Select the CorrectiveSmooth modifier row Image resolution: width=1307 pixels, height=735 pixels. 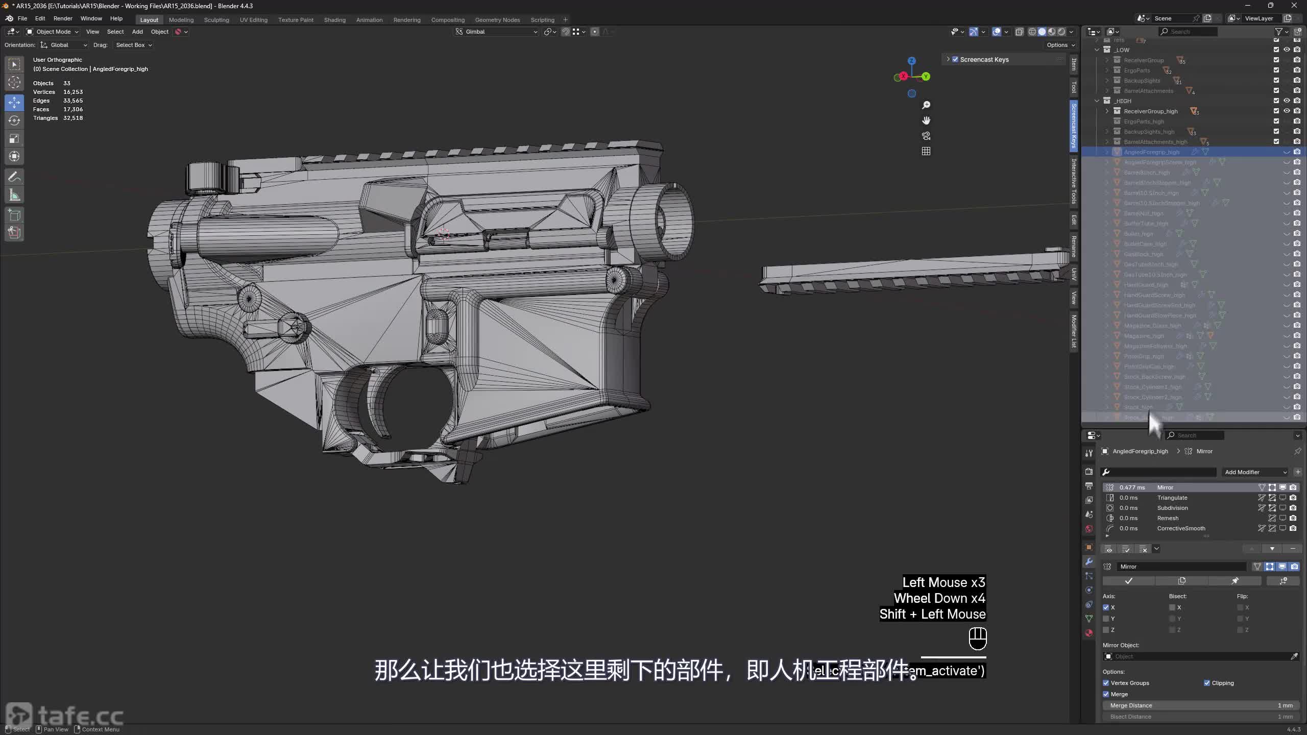pos(1201,528)
